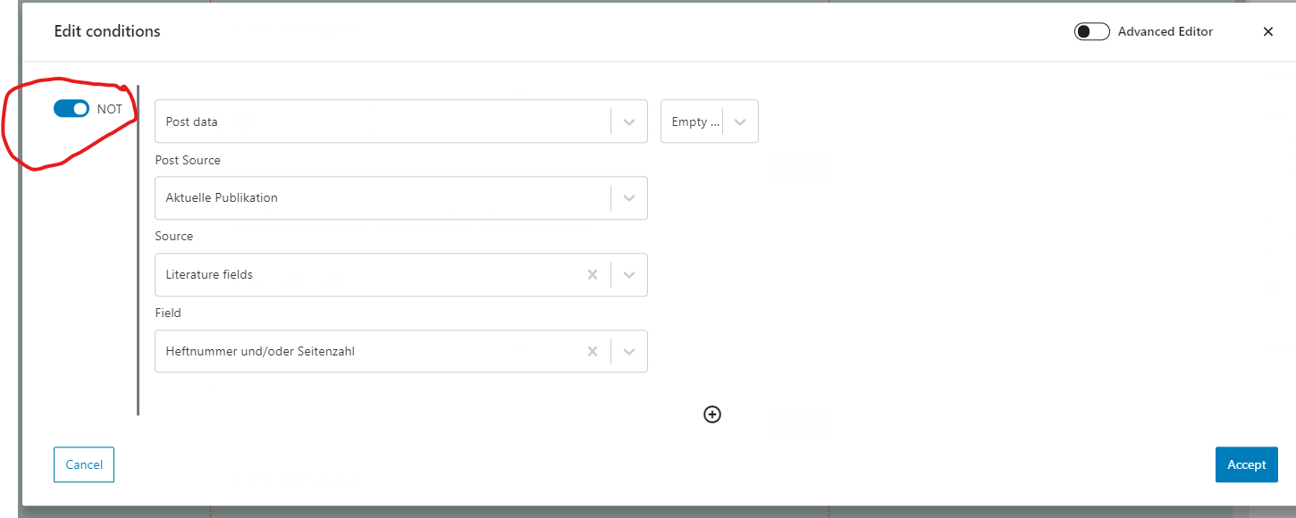The height and width of the screenshot is (518, 1296).
Task: Add a new condition with the plus icon
Action: pos(712,414)
